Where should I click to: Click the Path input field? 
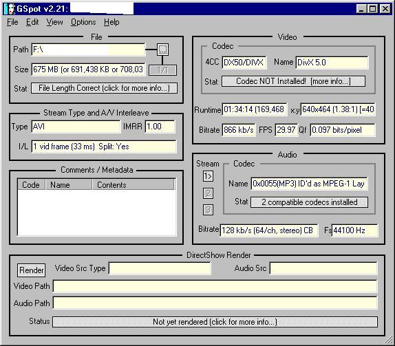[x=88, y=50]
